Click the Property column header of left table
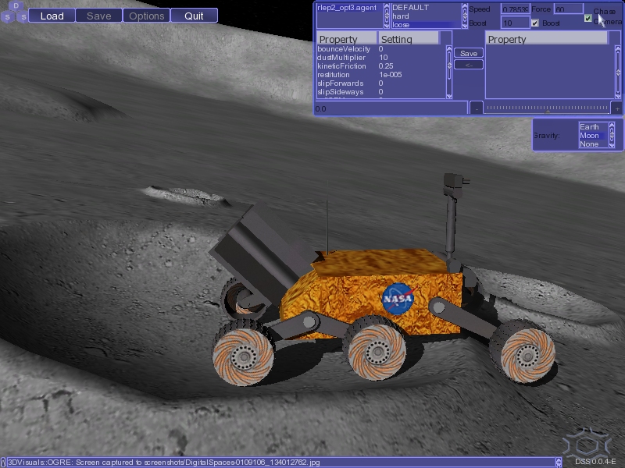 pos(346,39)
